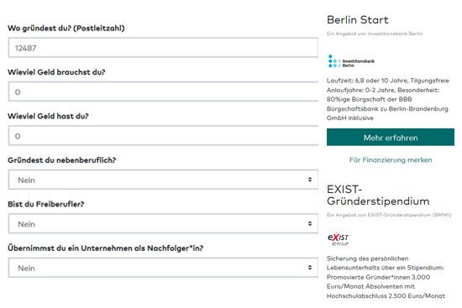Click the postal code input field showing 12487
This screenshot has height=308, width=462.
163,47
